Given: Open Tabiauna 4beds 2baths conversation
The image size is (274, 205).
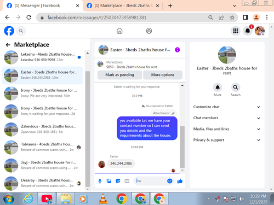Looking at the screenshot, I should 42,147.
